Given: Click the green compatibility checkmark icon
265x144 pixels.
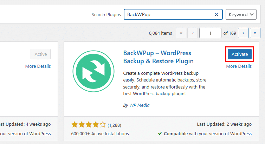Looking at the screenshot, I should point(160,133).
